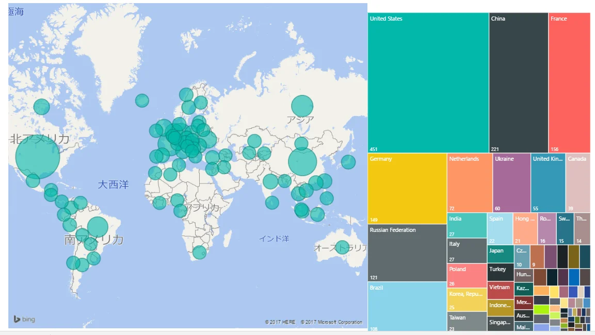This screenshot has width=595, height=335.
Task: Select the Singap... treemap tile
Action: pyautogui.click(x=501, y=324)
